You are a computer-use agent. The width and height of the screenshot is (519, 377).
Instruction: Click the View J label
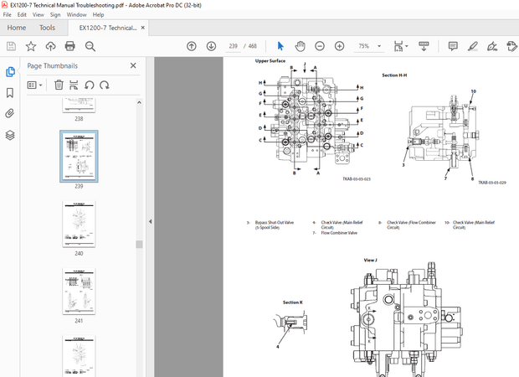370,260
